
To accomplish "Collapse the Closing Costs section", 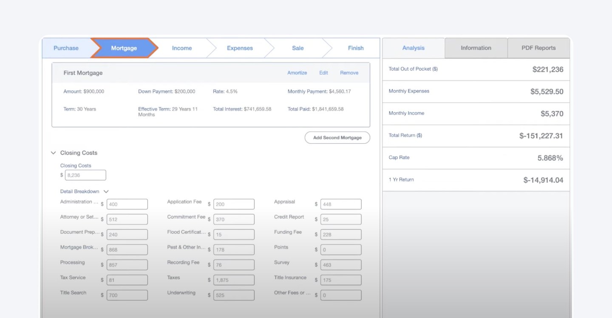I will click(x=53, y=153).
